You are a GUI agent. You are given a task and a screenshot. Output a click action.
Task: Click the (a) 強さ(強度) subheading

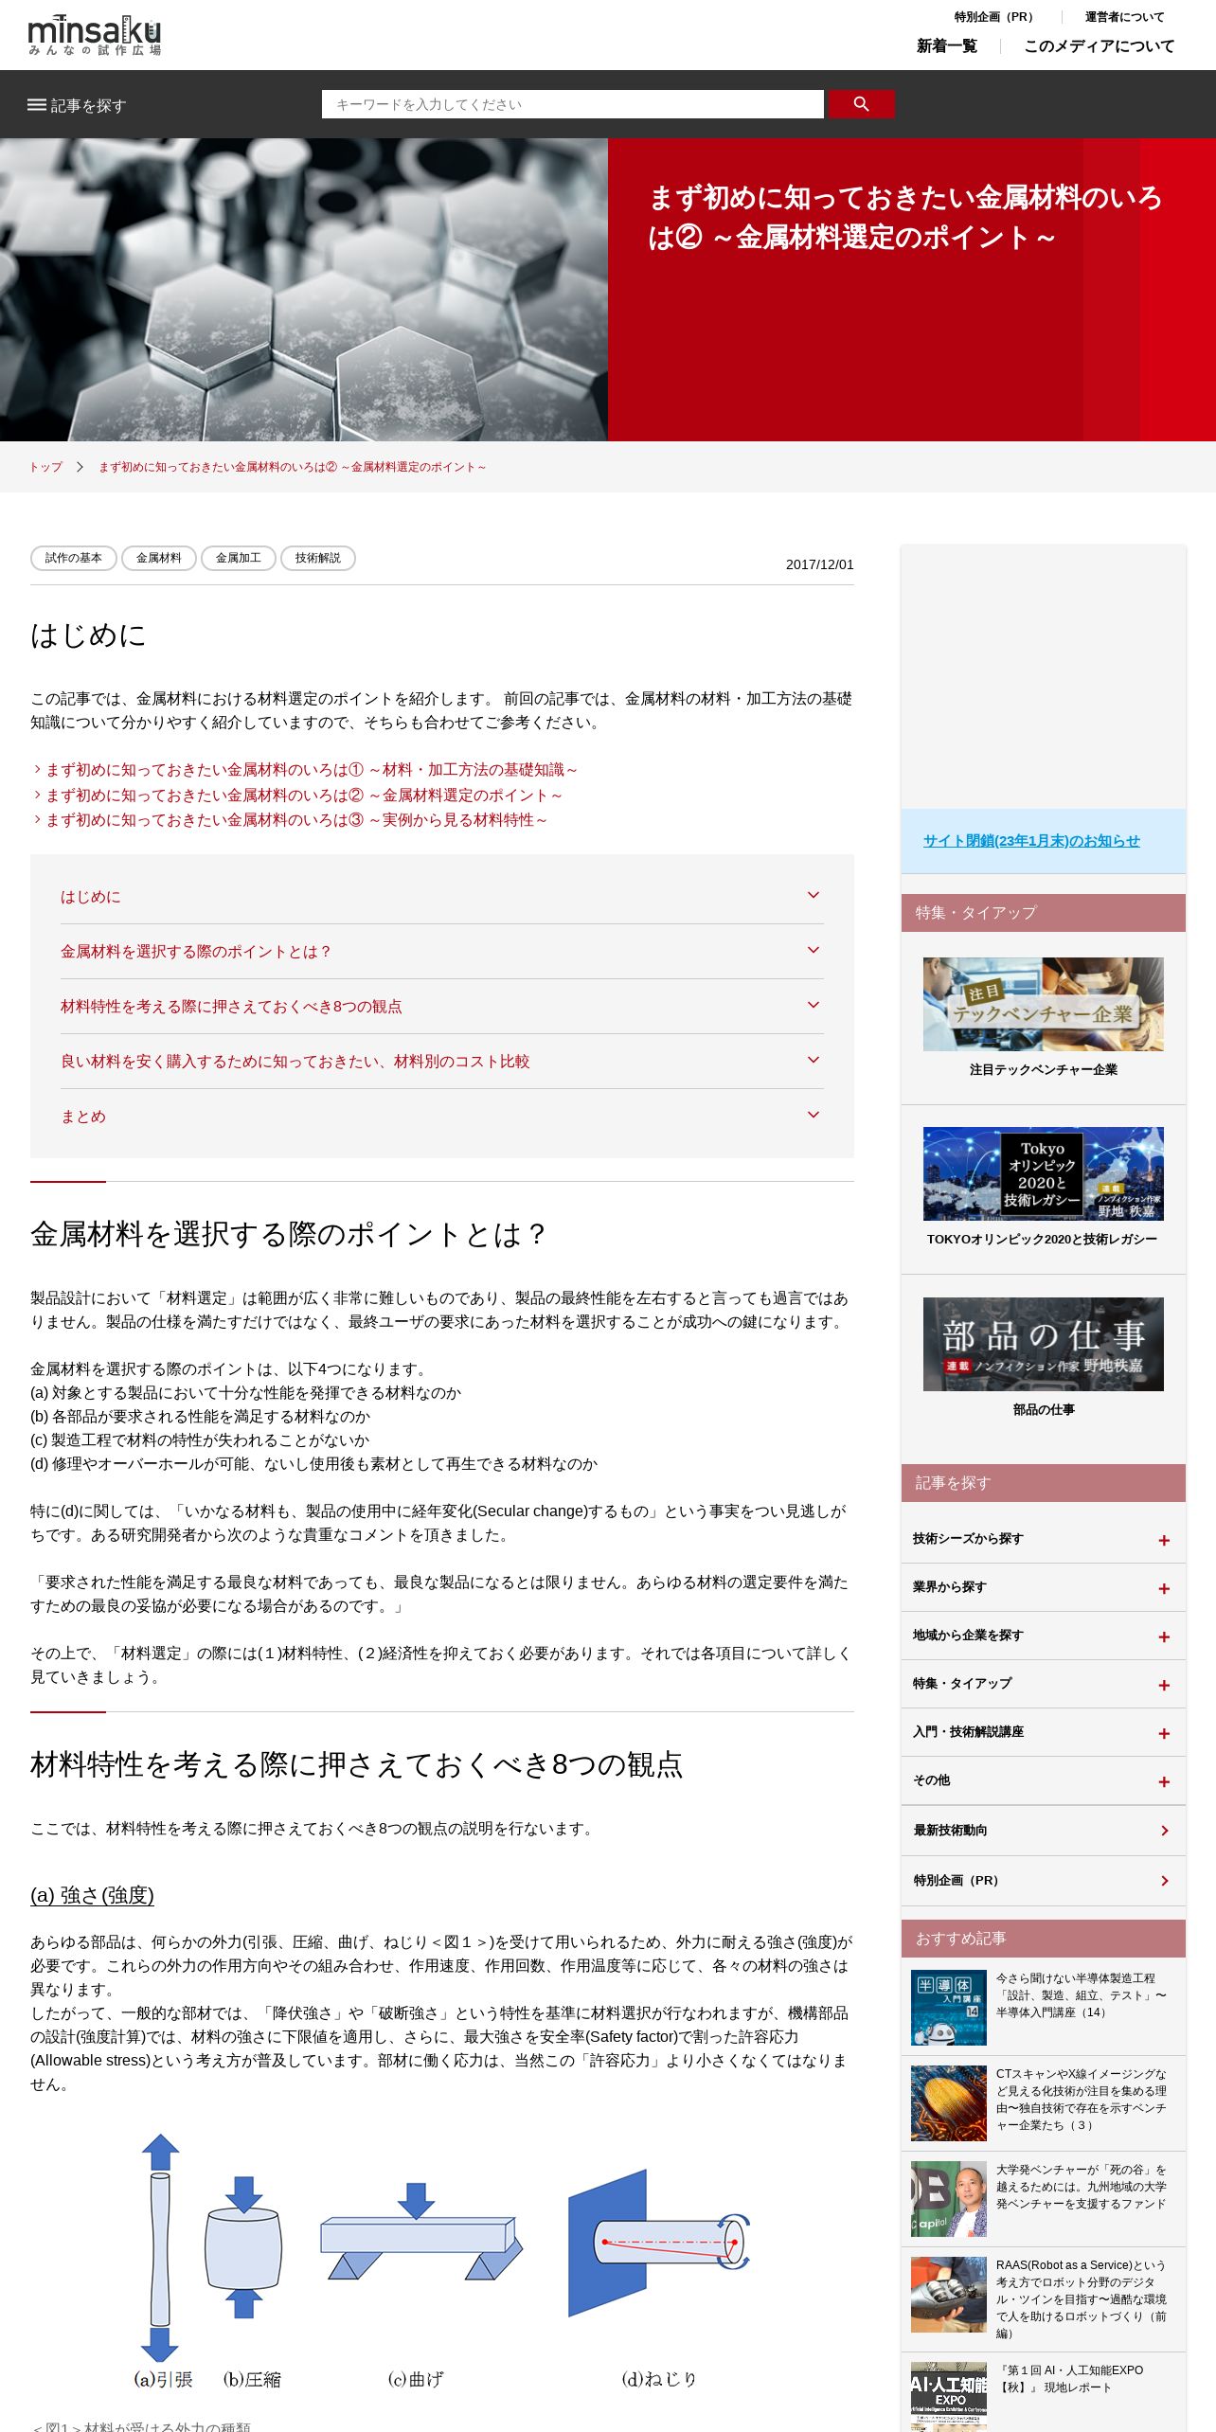pyautogui.click(x=92, y=1895)
